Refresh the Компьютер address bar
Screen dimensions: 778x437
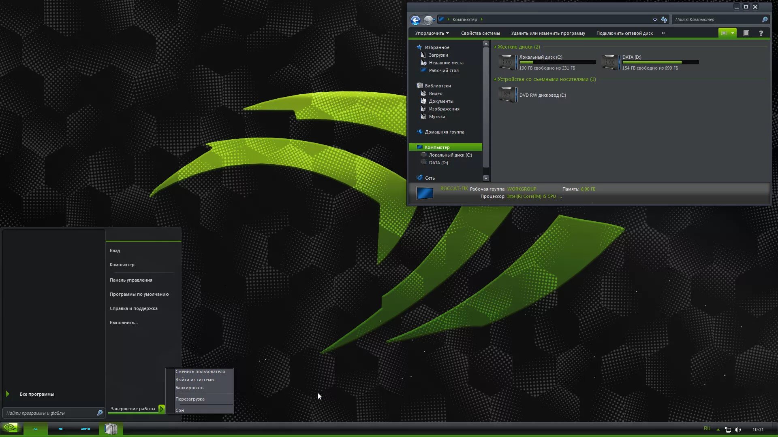point(664,19)
